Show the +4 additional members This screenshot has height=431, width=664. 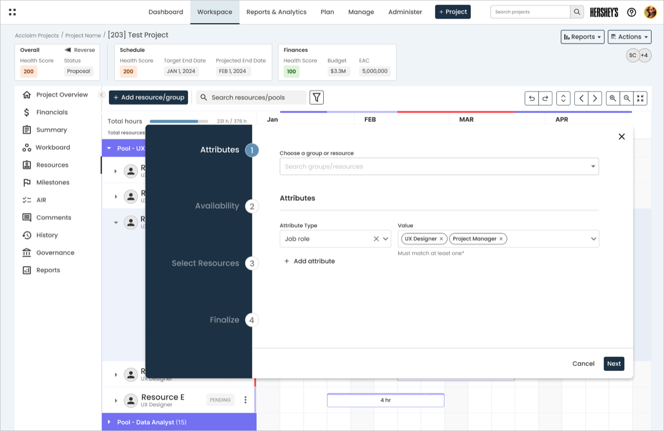[x=644, y=55]
